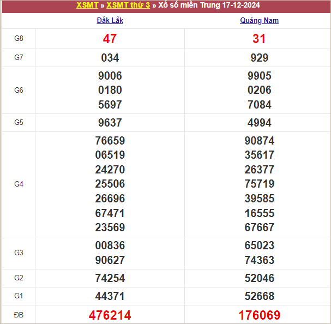Click G3 result 65023

click(x=259, y=245)
